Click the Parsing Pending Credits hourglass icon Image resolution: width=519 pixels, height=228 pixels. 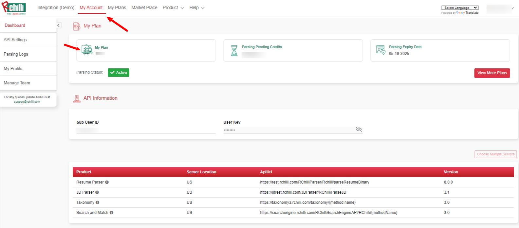point(234,50)
